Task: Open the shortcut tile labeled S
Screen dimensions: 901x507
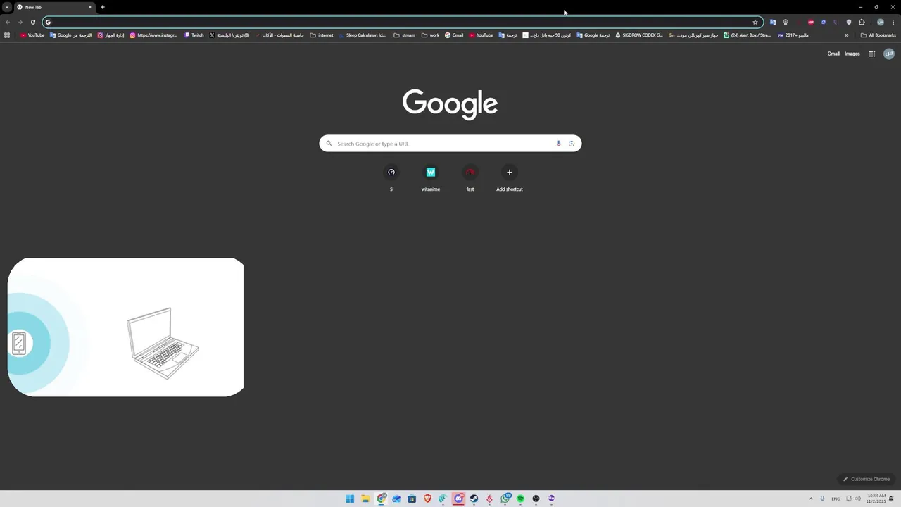Action: [x=391, y=178]
